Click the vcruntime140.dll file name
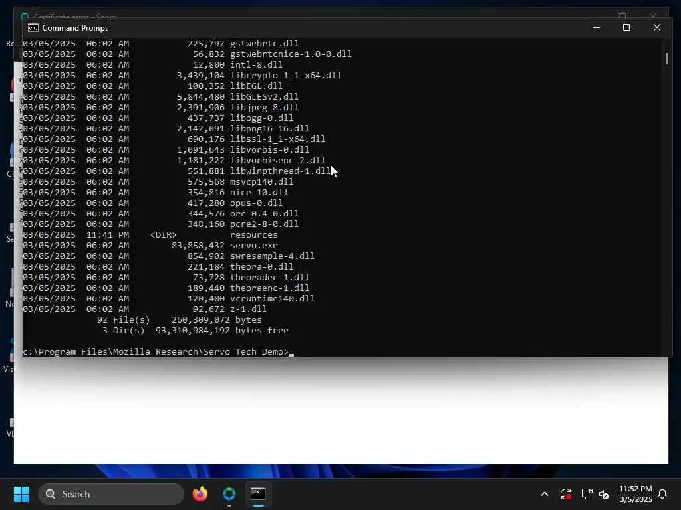This screenshot has height=510, width=681. tap(272, 299)
